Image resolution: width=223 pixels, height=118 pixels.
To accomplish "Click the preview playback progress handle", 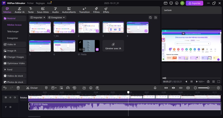I will click(165, 78).
